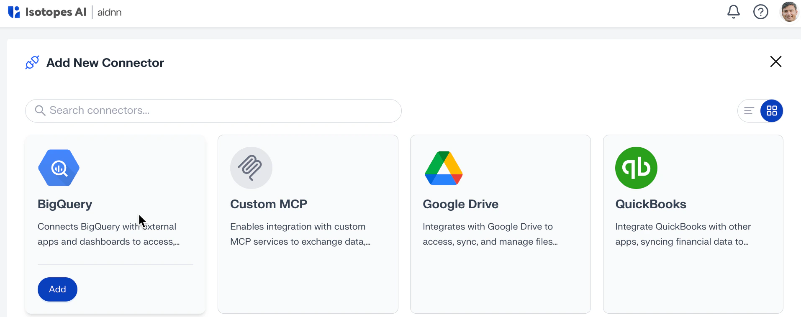The height and width of the screenshot is (317, 801).
Task: Click the Google Drive description text
Action: pos(490,234)
